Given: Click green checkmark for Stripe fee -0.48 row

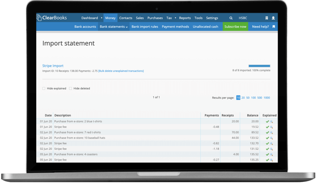Looking at the screenshot, I should click(x=268, y=127).
